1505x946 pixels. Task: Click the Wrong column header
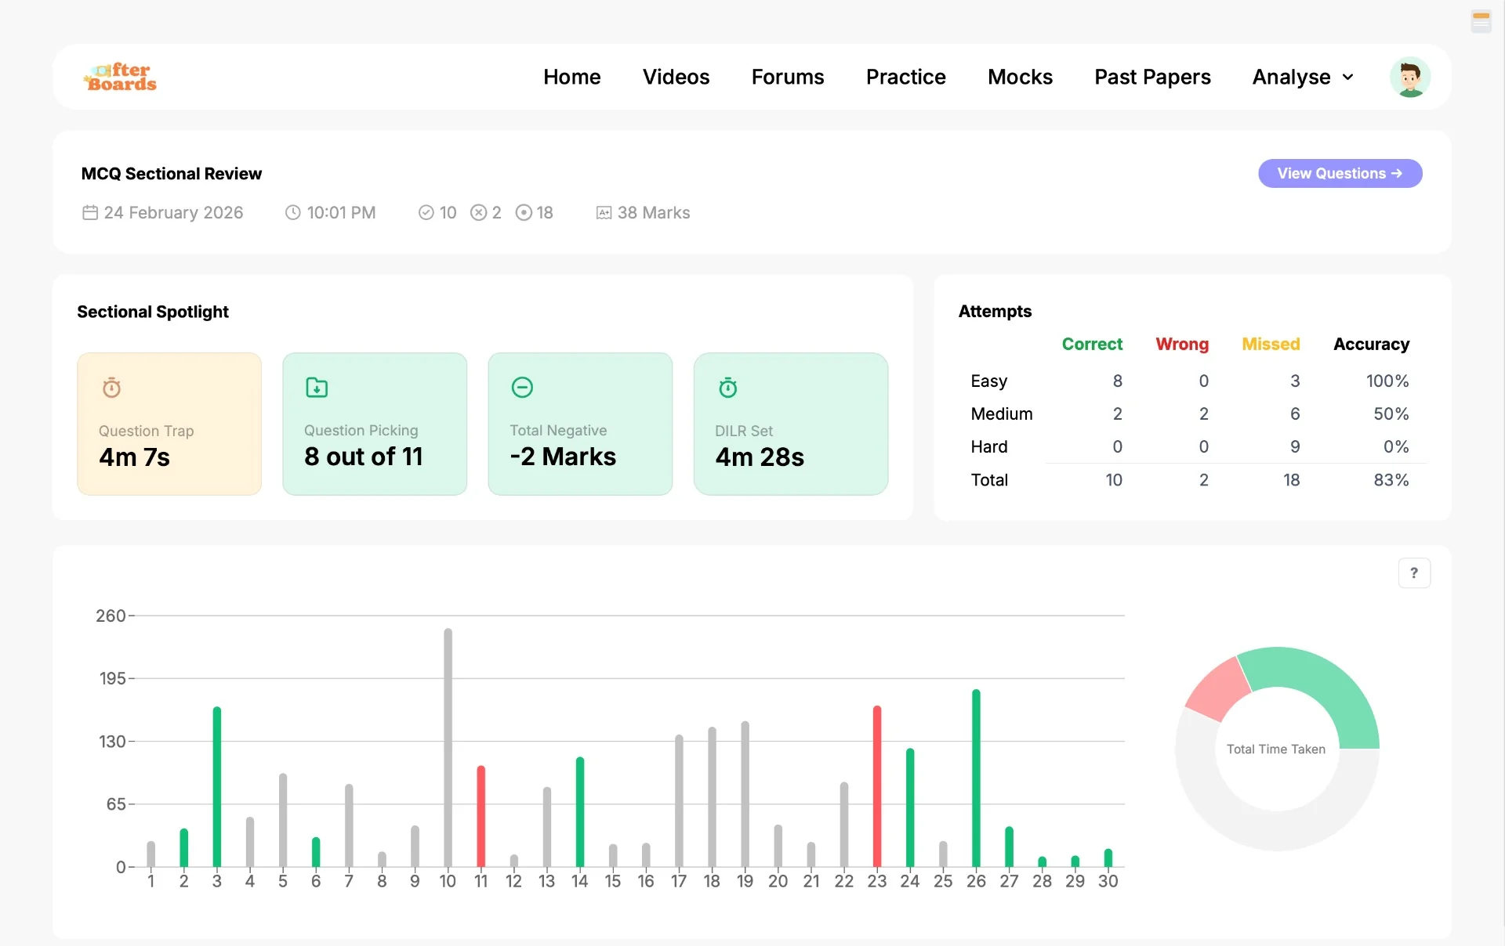(1182, 344)
